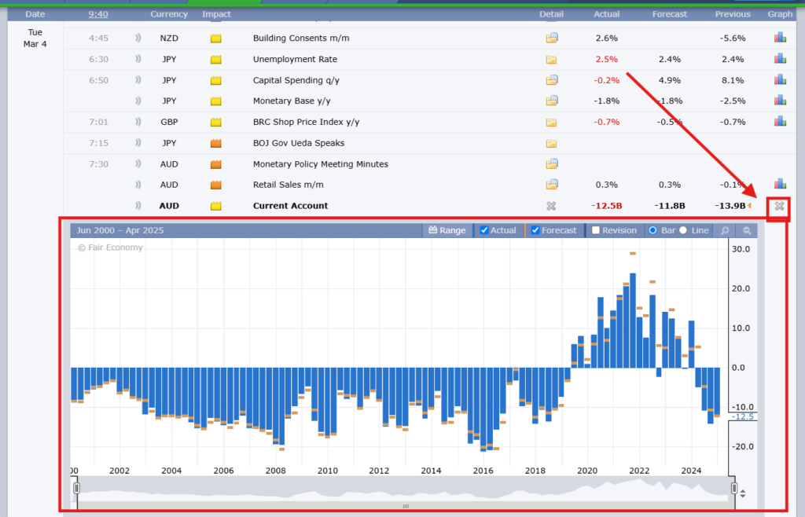Image resolution: width=805 pixels, height=517 pixels.
Task: Open the chart Range selector
Action: pyautogui.click(x=447, y=230)
